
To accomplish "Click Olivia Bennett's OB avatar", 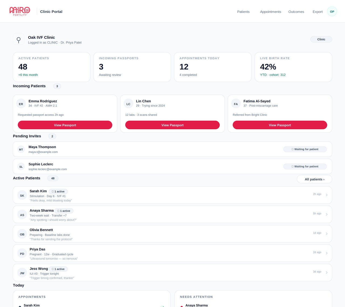I will pyautogui.click(x=22, y=234).
